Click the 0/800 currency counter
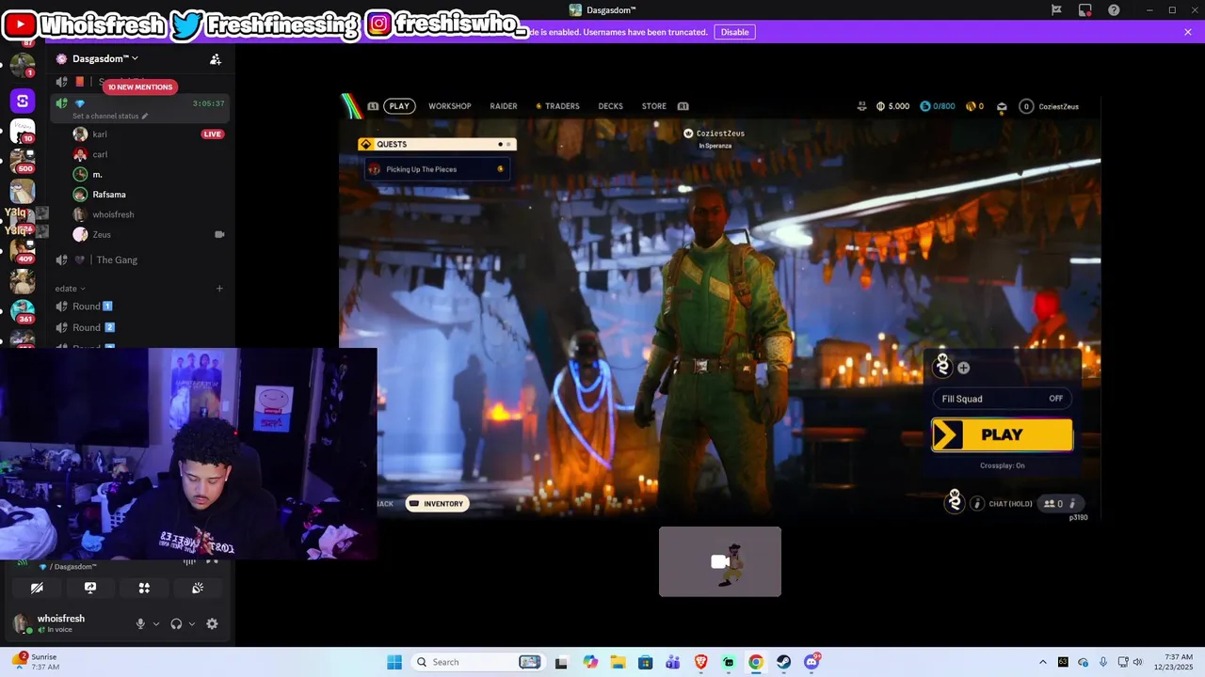The width and height of the screenshot is (1205, 677). tap(938, 106)
